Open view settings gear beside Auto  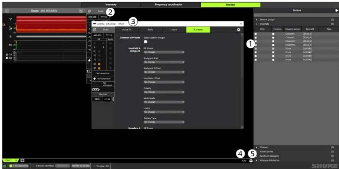click(251, 161)
